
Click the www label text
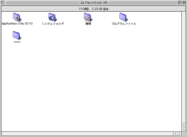(17, 42)
